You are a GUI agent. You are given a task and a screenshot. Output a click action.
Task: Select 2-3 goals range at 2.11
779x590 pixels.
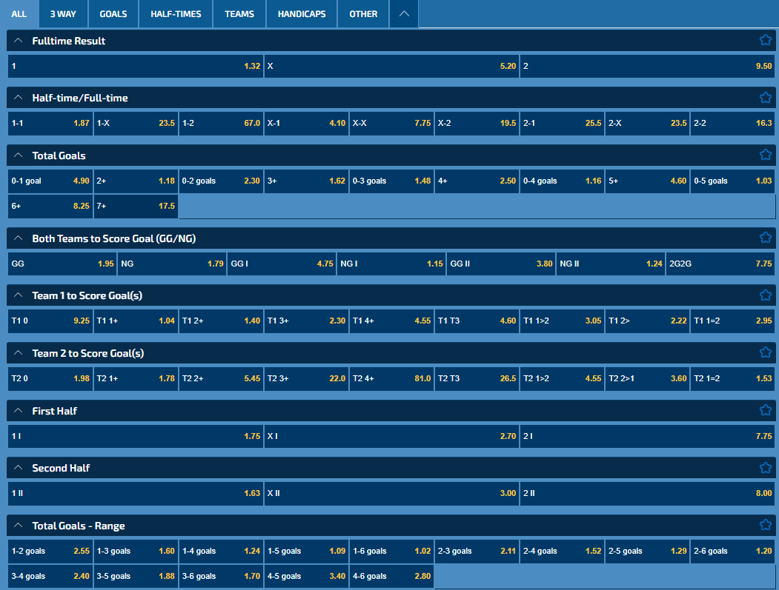(x=477, y=551)
